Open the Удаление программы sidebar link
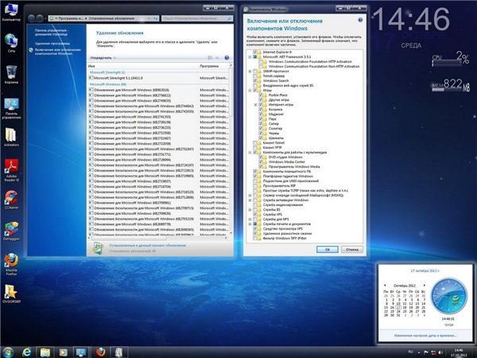 [x=52, y=44]
